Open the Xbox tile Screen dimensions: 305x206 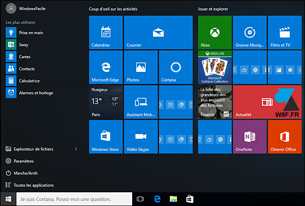[215, 32]
